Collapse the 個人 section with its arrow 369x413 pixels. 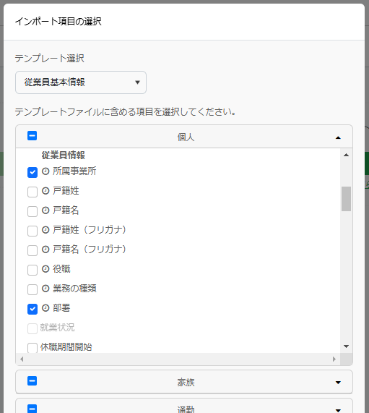338,137
